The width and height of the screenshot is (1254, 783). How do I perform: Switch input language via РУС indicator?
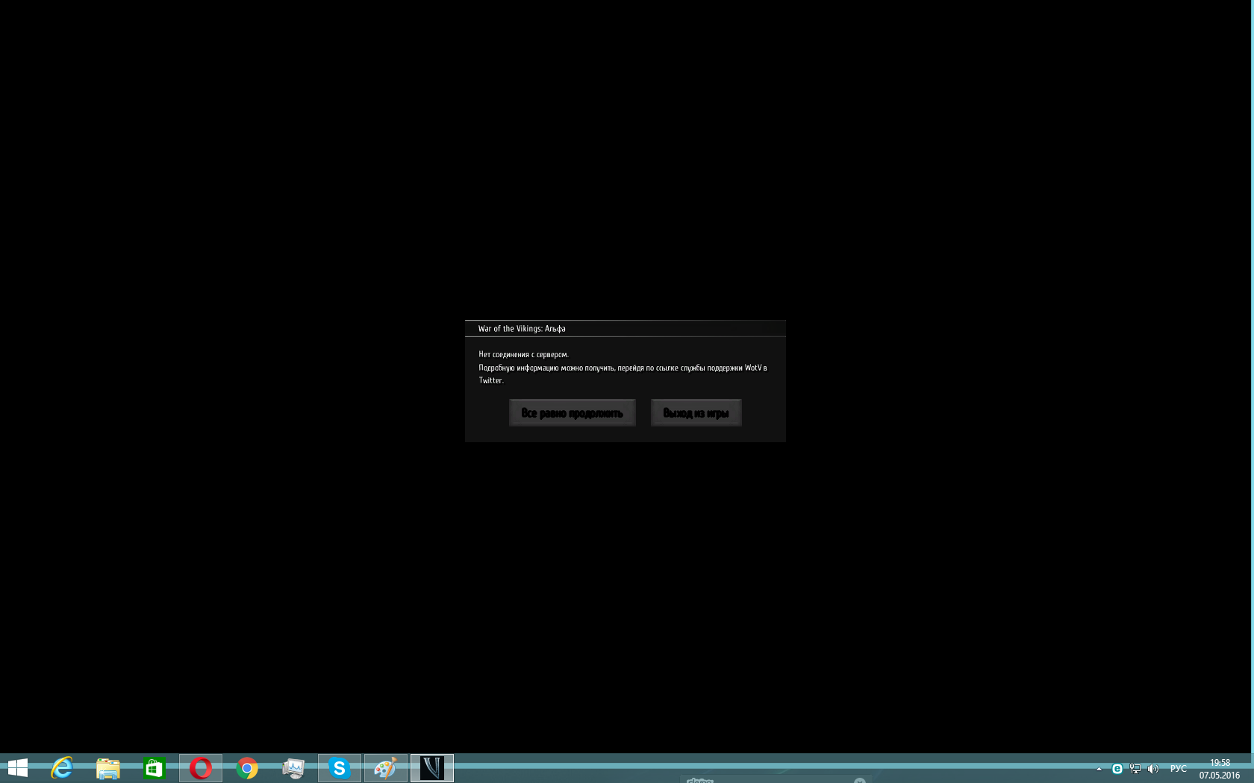click(x=1179, y=769)
